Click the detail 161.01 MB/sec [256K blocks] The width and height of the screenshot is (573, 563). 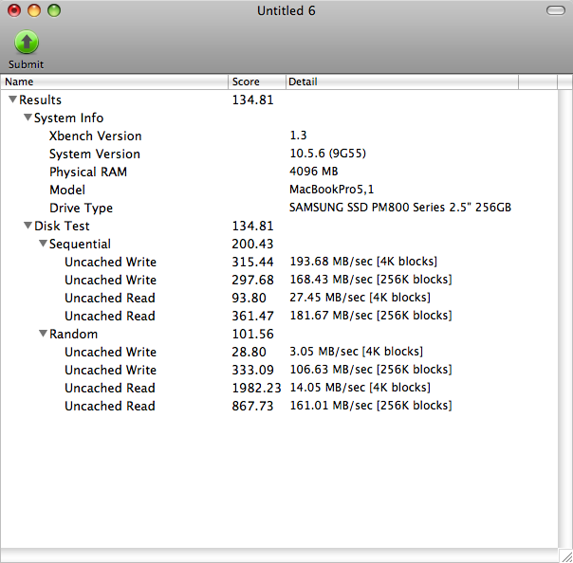371,406
